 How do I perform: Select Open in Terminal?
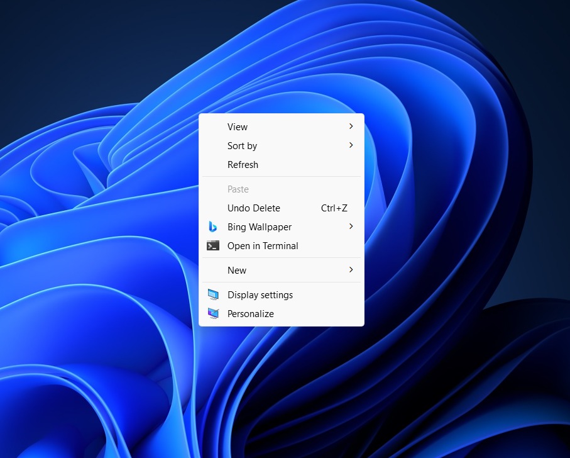pos(282,246)
